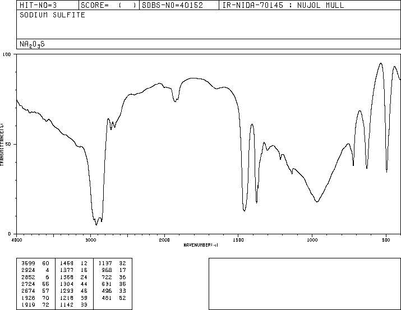Select peak table row 1142 33
The height and width of the screenshot is (310, 401).
point(73,304)
